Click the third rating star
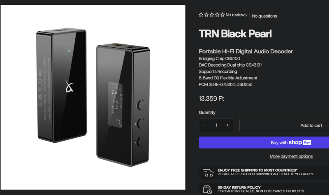Viewport: 329px width, 195px height. click(x=212, y=15)
